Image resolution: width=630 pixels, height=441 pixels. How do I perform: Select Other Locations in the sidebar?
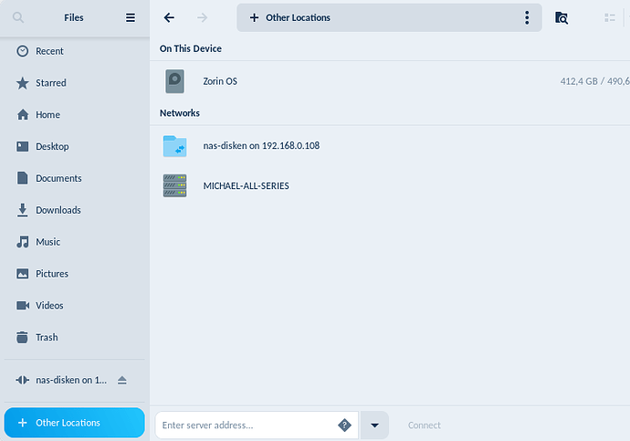pos(74,423)
